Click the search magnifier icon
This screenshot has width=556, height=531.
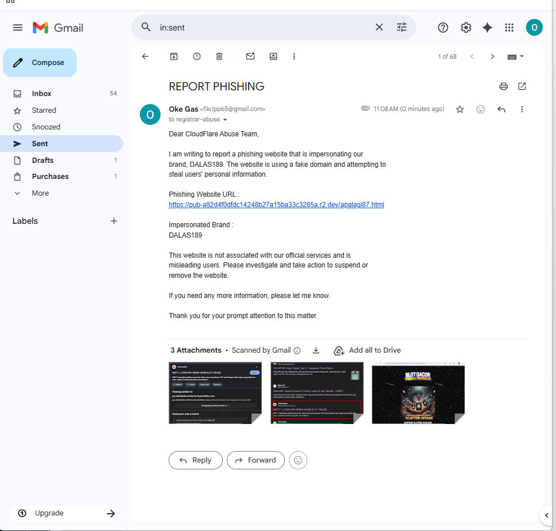pyautogui.click(x=146, y=27)
